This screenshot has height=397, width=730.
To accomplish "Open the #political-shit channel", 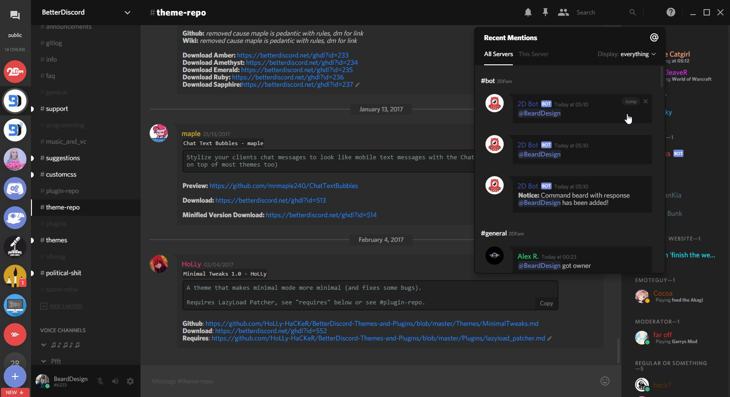I will tap(86, 273).
